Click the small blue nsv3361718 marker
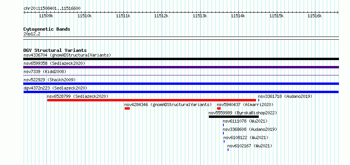 259,100
